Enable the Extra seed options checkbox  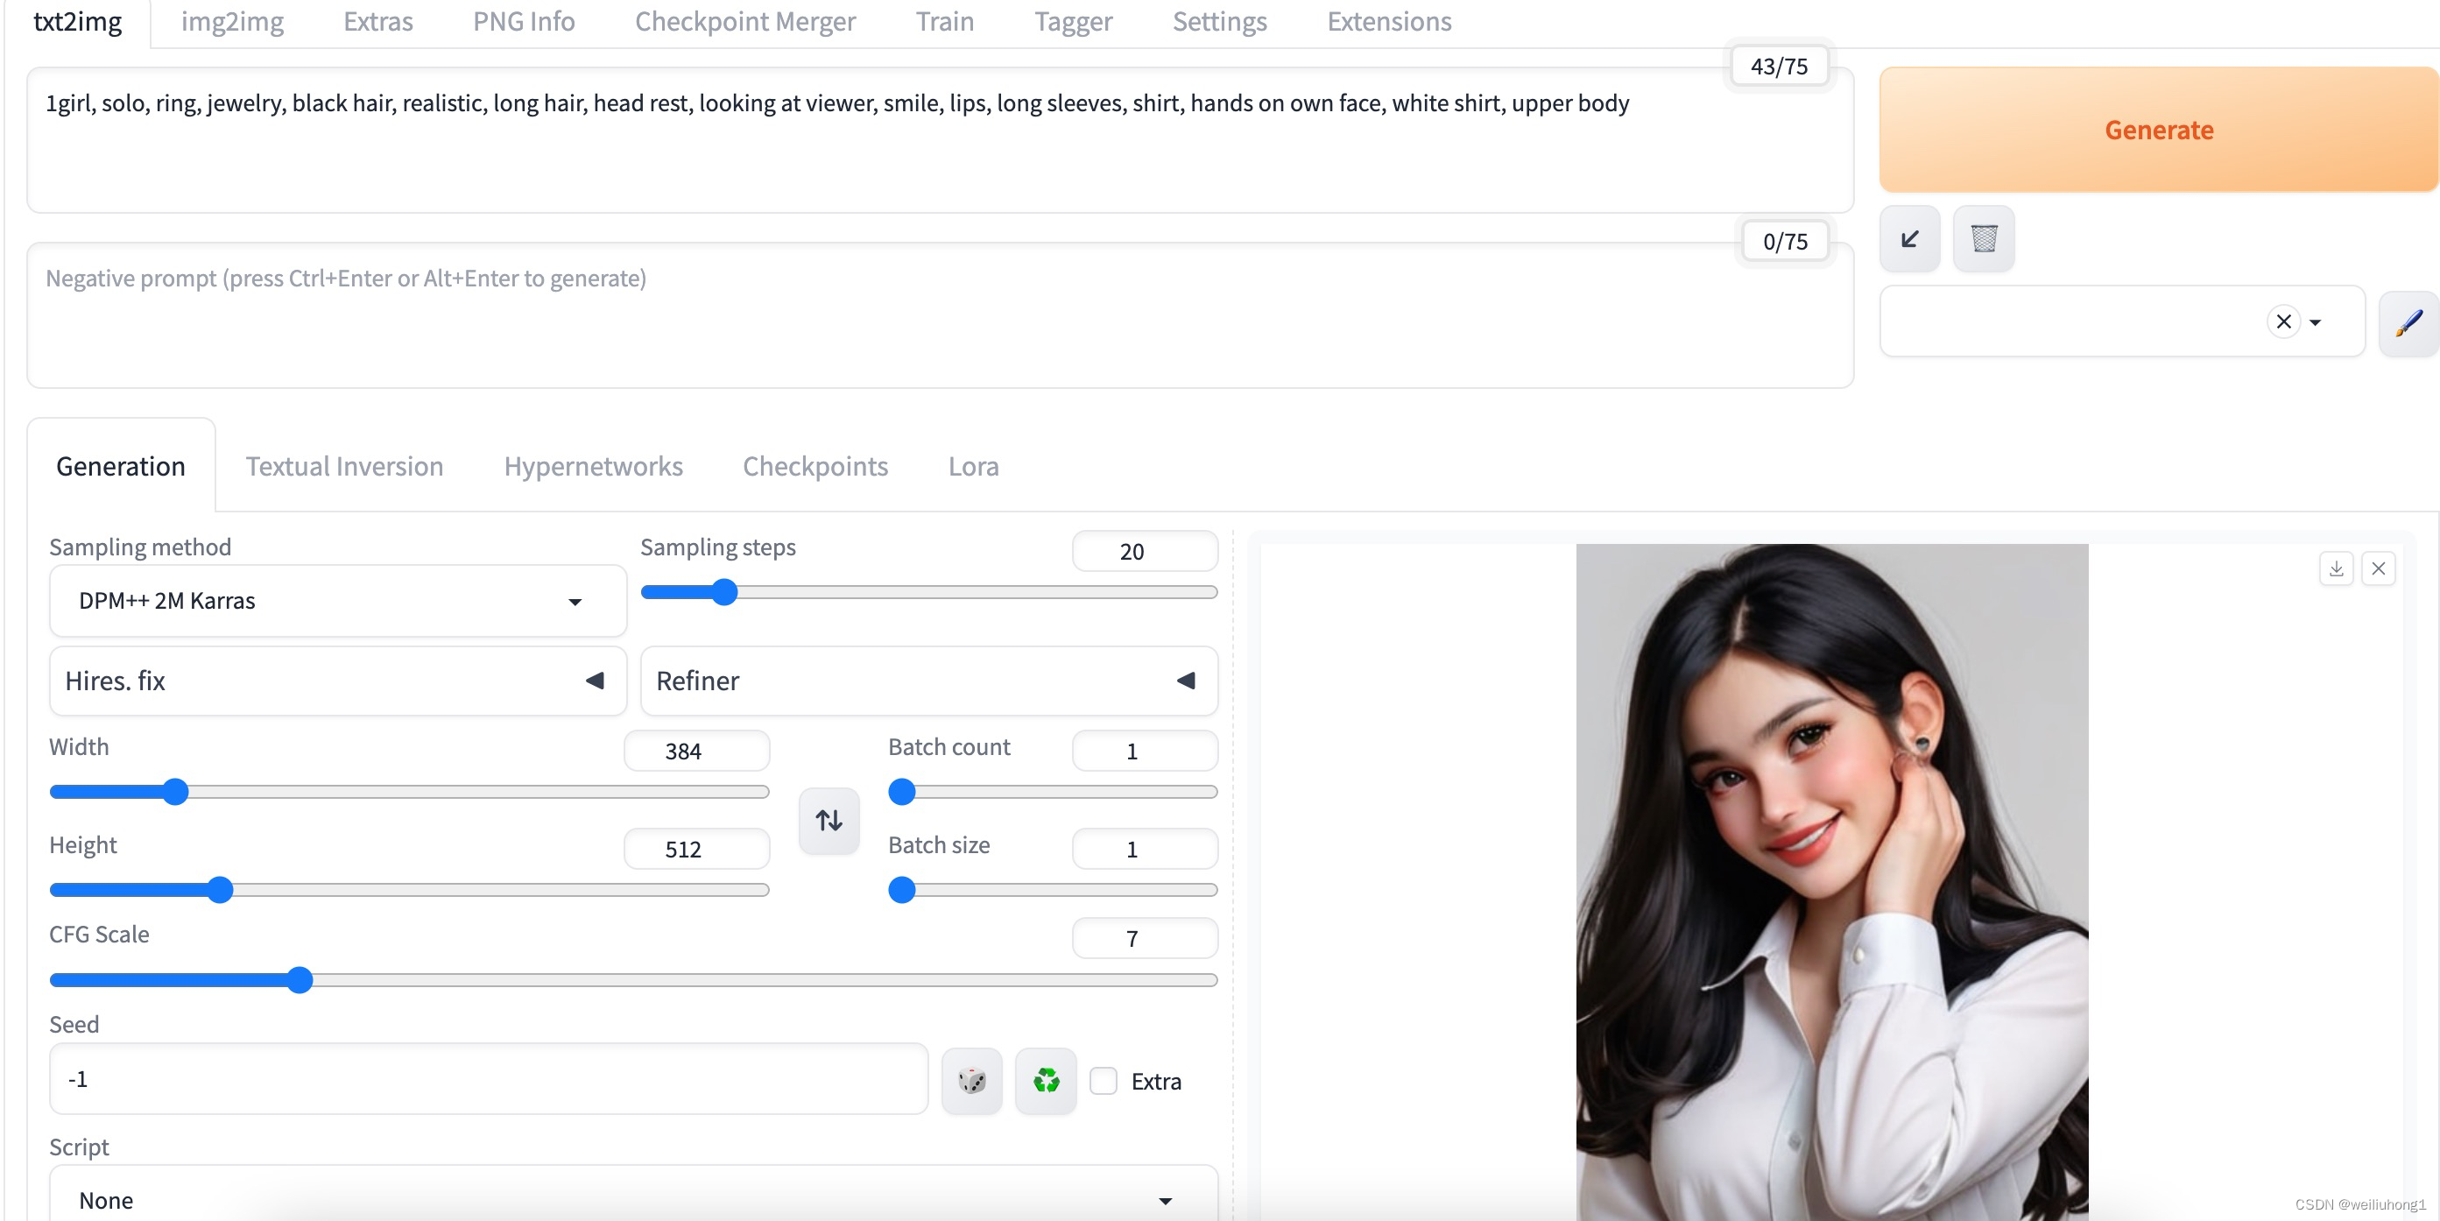[x=1104, y=1079]
